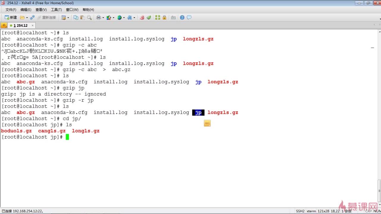Viewport: 381px width, 214px height.
Task: Click 'SSH2' in the status bar
Action: [x=300, y=211]
